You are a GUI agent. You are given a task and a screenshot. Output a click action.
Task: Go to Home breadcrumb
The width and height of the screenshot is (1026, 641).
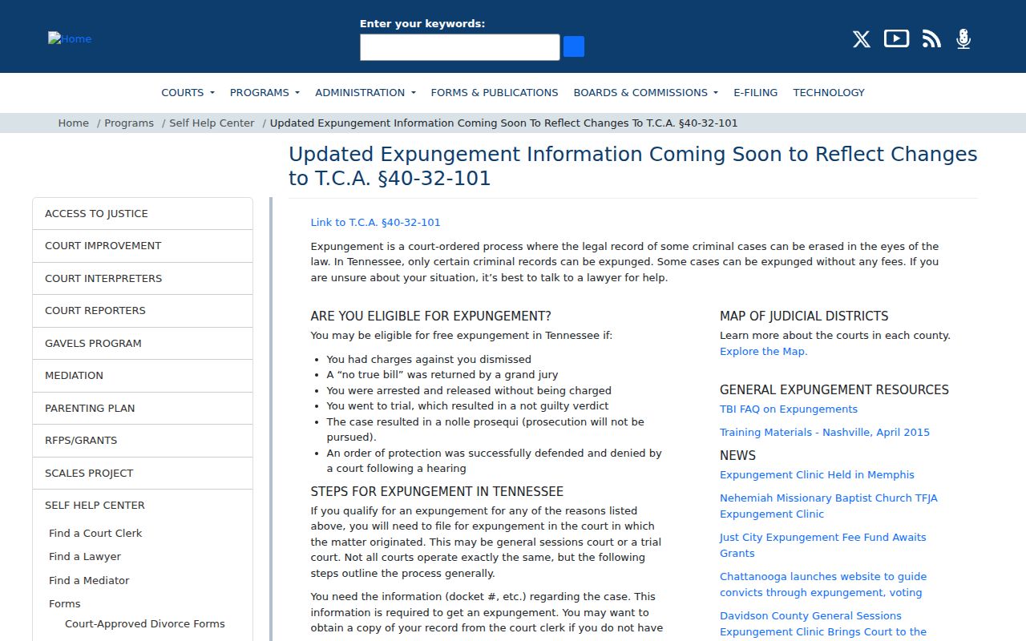(x=73, y=123)
